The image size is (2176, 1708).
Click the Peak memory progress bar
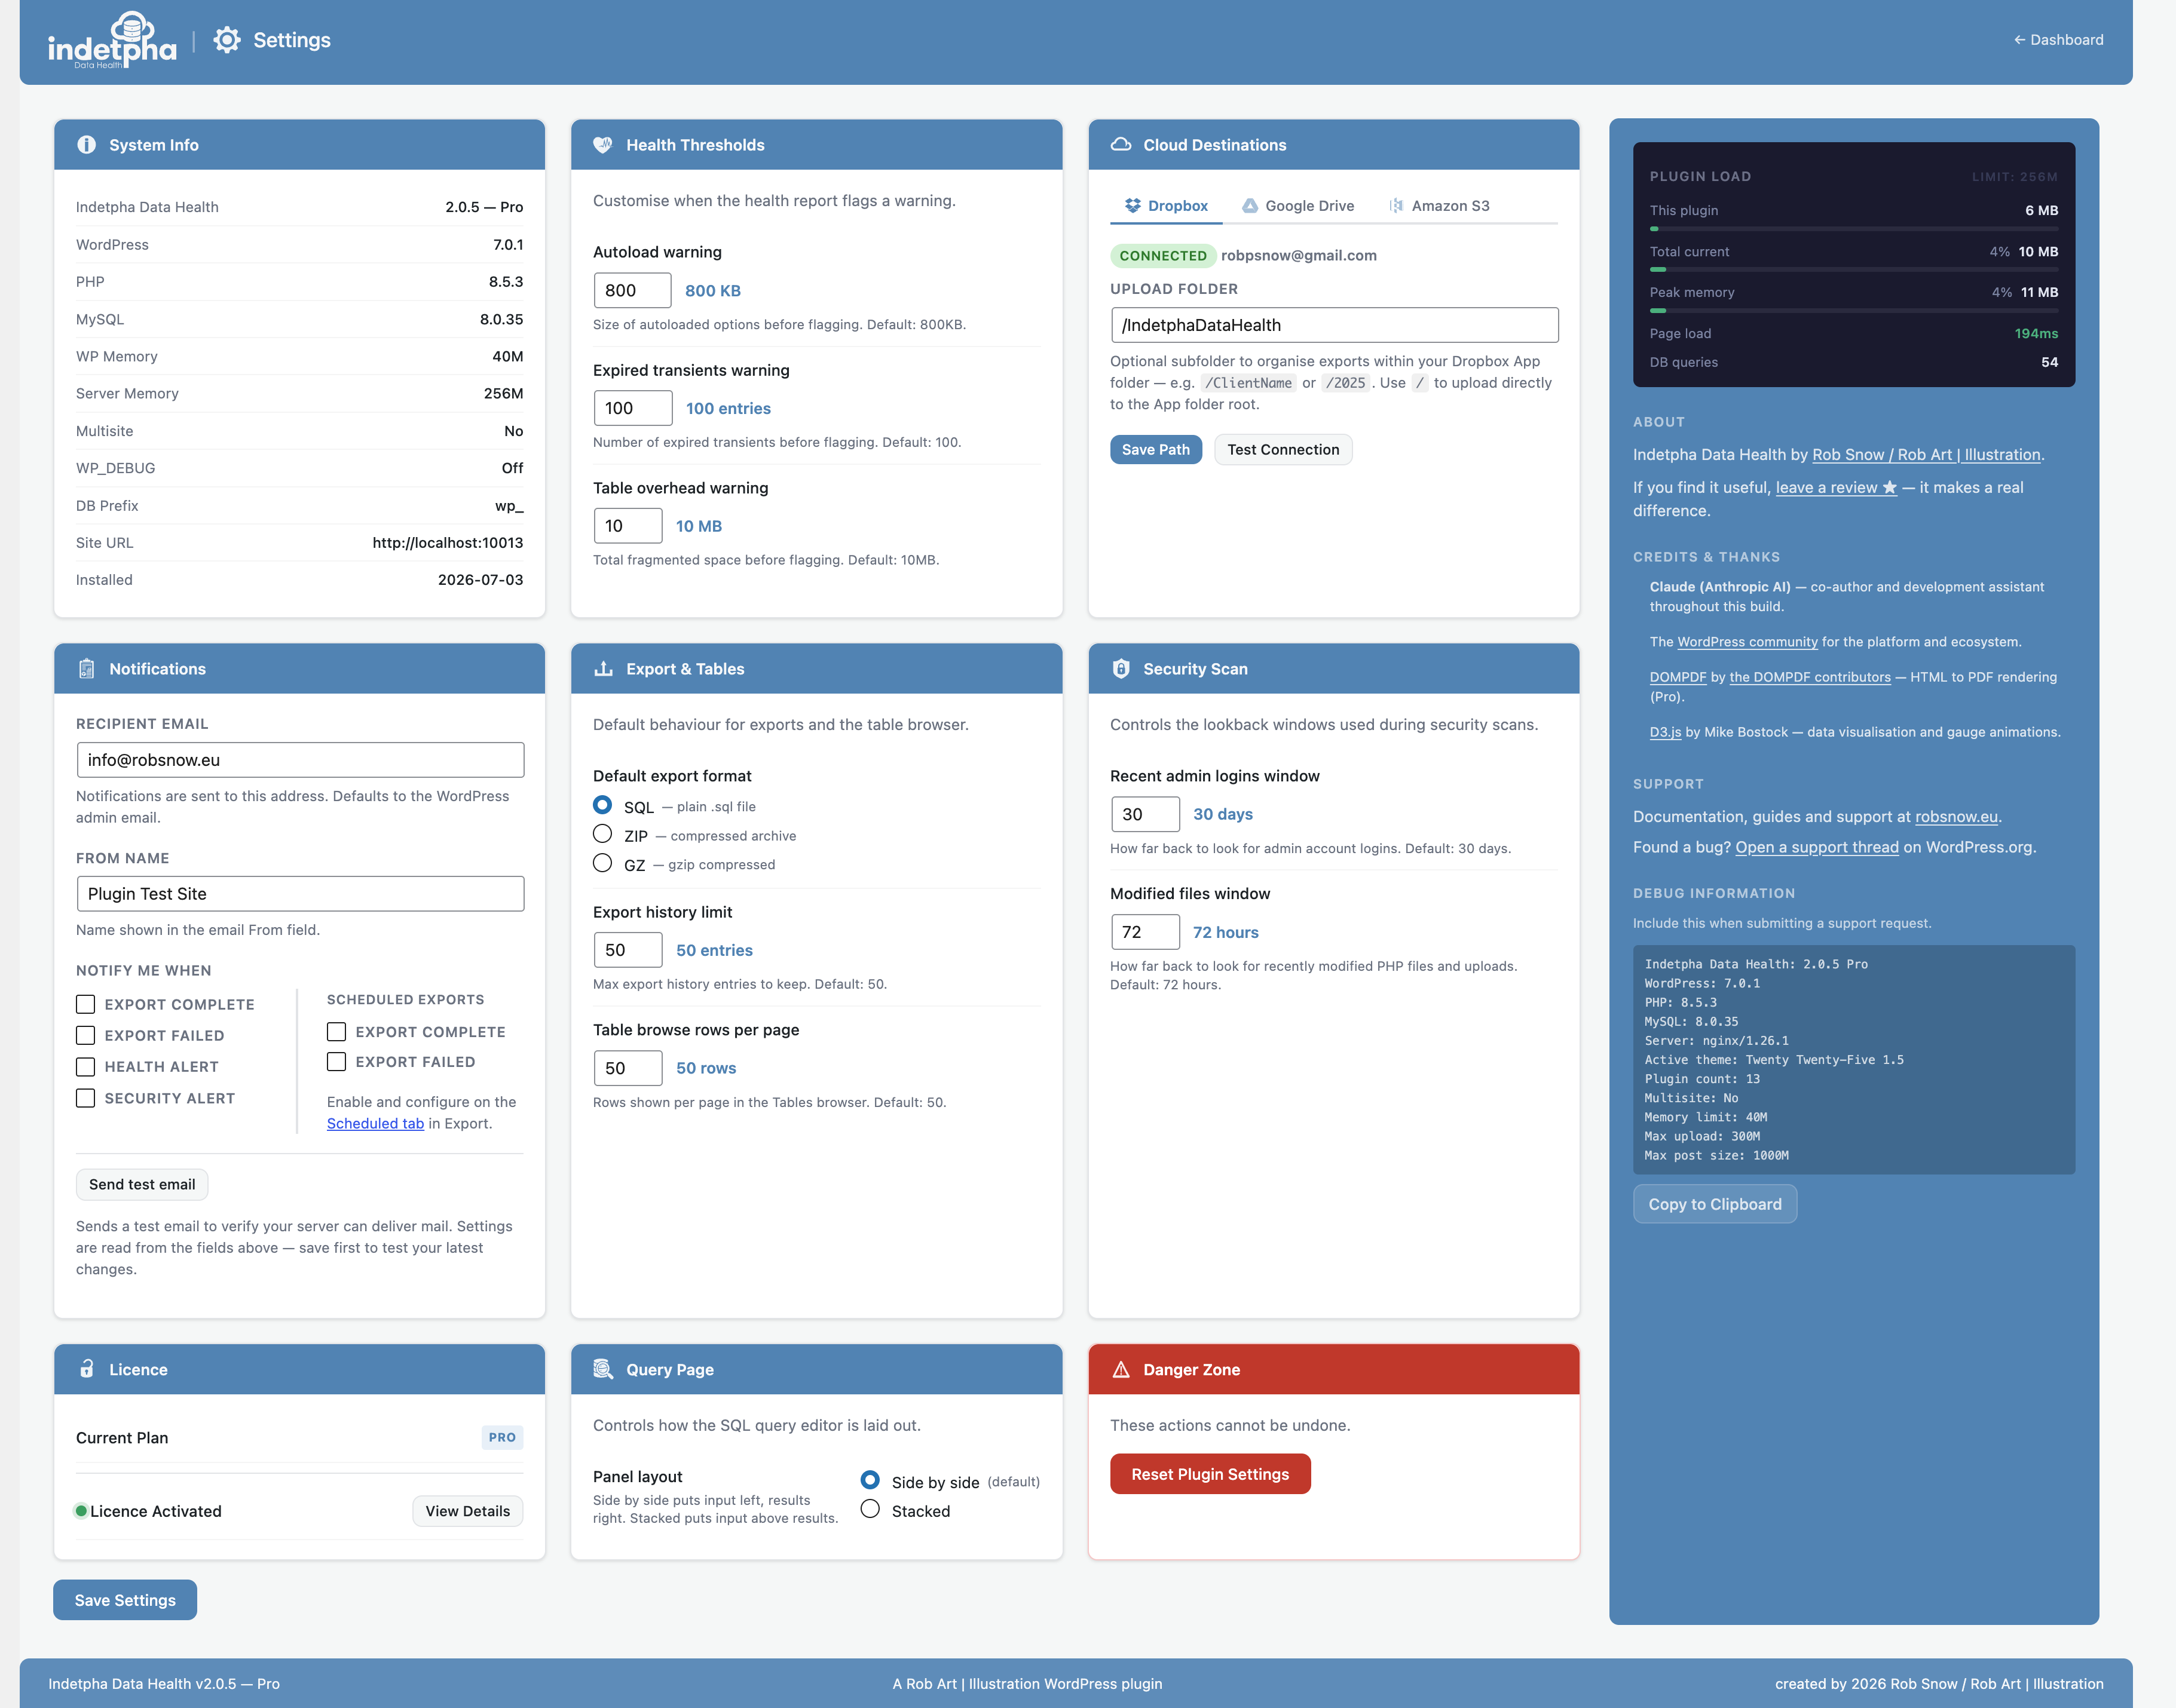pyautogui.click(x=1854, y=311)
